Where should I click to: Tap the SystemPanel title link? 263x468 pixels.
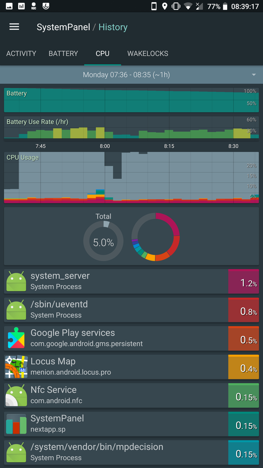click(x=63, y=27)
